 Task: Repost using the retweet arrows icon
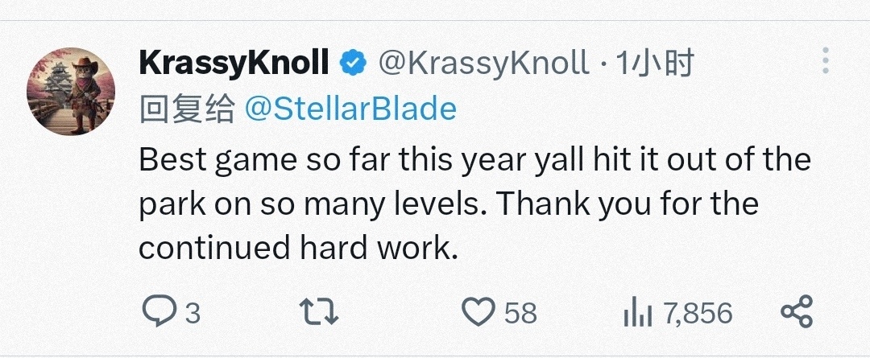(x=319, y=312)
